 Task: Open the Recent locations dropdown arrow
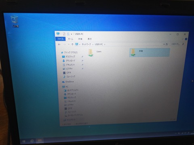tap(69, 44)
